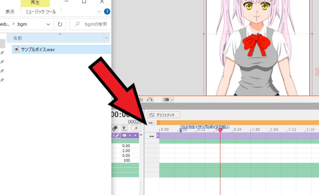319x195 pixels.
Task: Click the keyframe pin icon next to eraser
Action: pos(124,128)
